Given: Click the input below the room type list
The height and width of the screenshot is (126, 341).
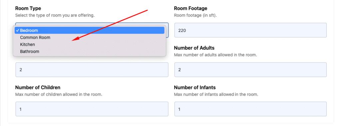Looking at the screenshot, I should (92, 69).
